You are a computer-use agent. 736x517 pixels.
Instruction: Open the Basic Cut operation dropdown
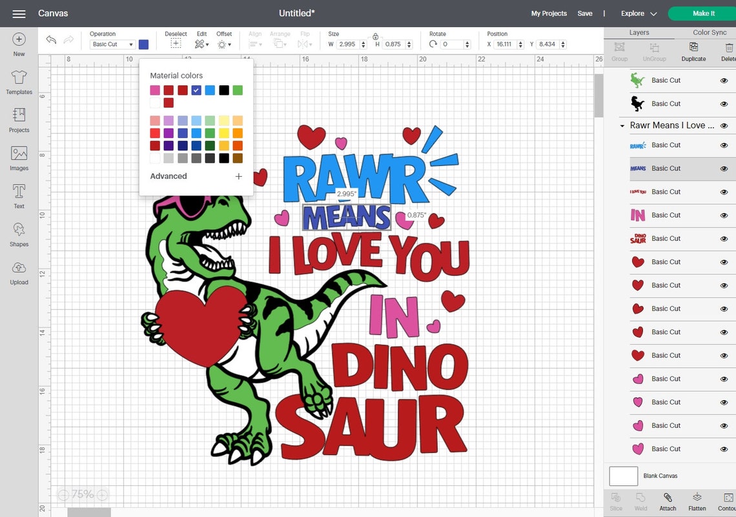(x=110, y=44)
